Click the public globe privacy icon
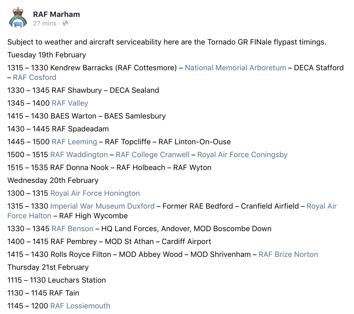Screen dimensions: 354x314 (x=65, y=23)
